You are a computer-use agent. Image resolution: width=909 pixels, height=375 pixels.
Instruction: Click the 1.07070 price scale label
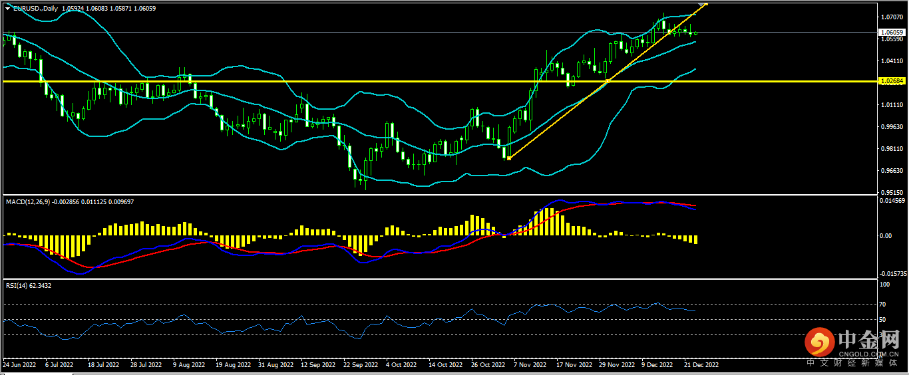tap(891, 17)
